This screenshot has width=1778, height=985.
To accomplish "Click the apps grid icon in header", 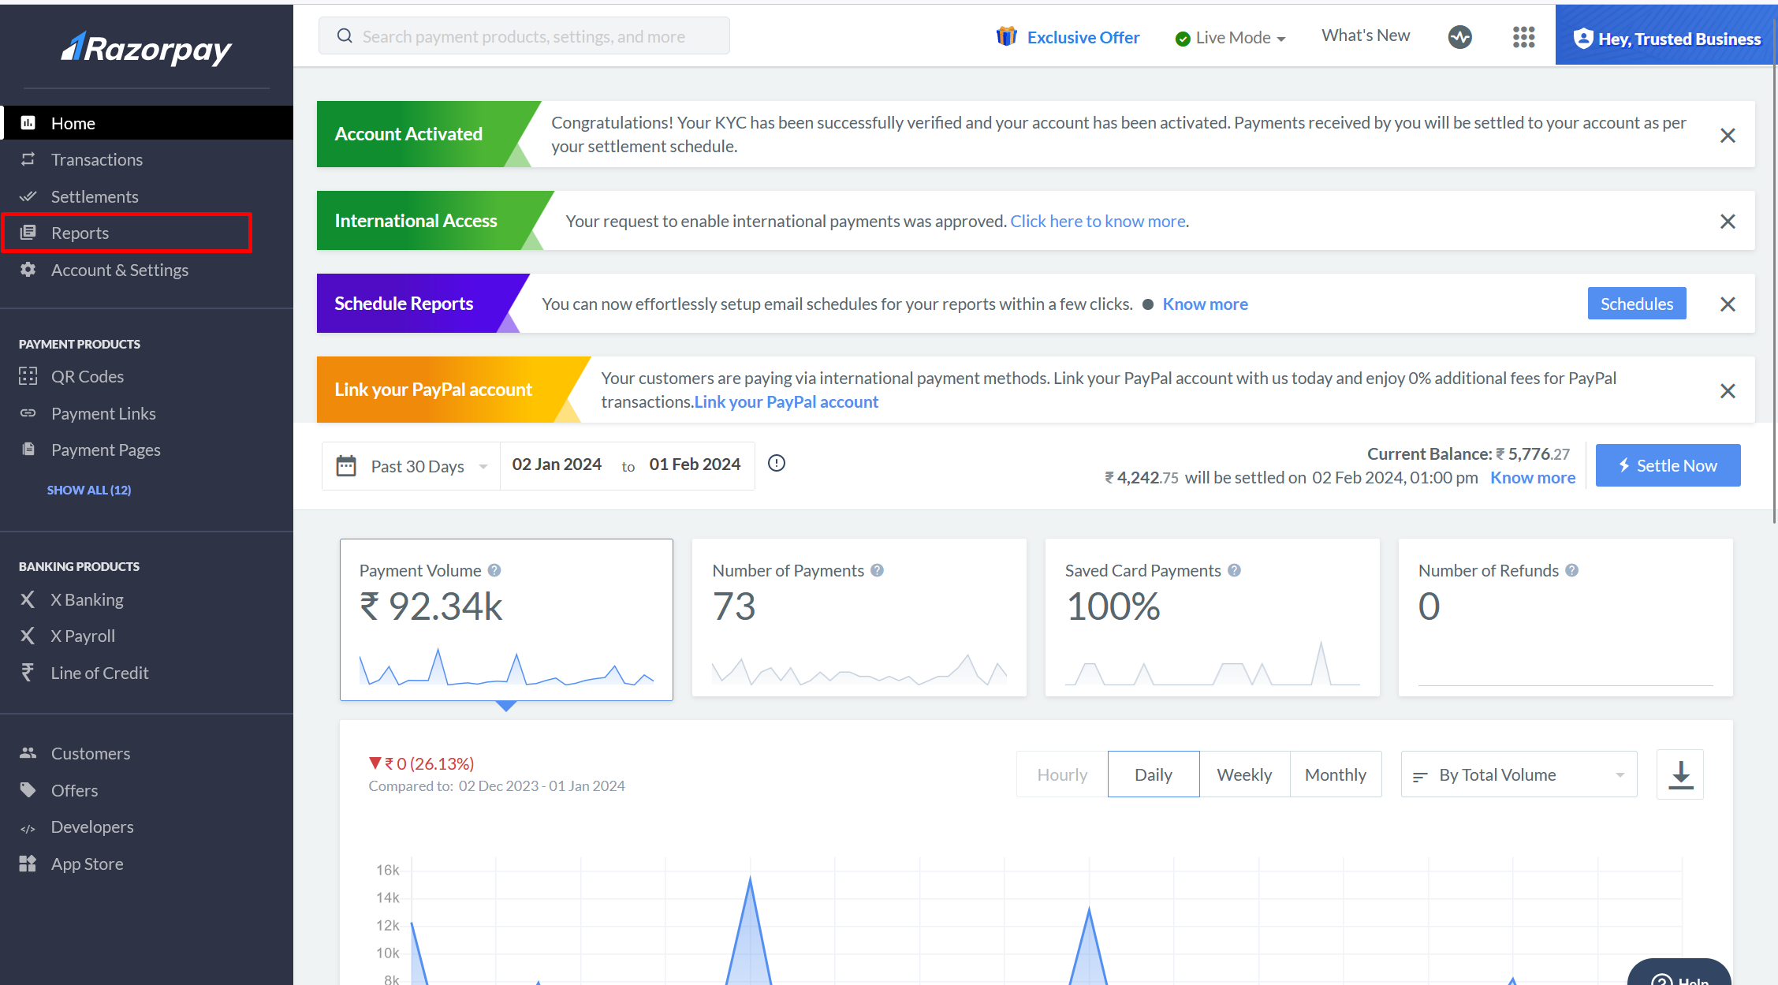I will pyautogui.click(x=1523, y=37).
